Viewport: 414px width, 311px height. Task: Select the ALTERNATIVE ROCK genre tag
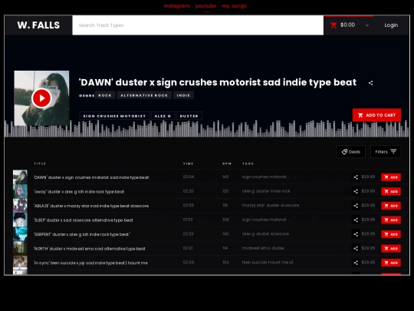[144, 95]
